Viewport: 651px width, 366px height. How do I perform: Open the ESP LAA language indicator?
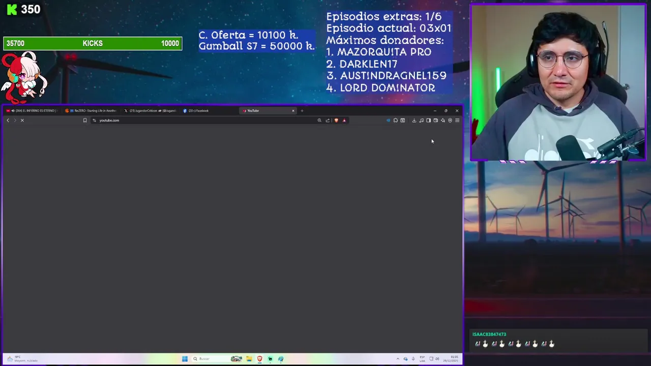(422, 359)
